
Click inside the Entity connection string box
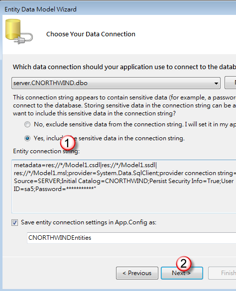[124, 187]
